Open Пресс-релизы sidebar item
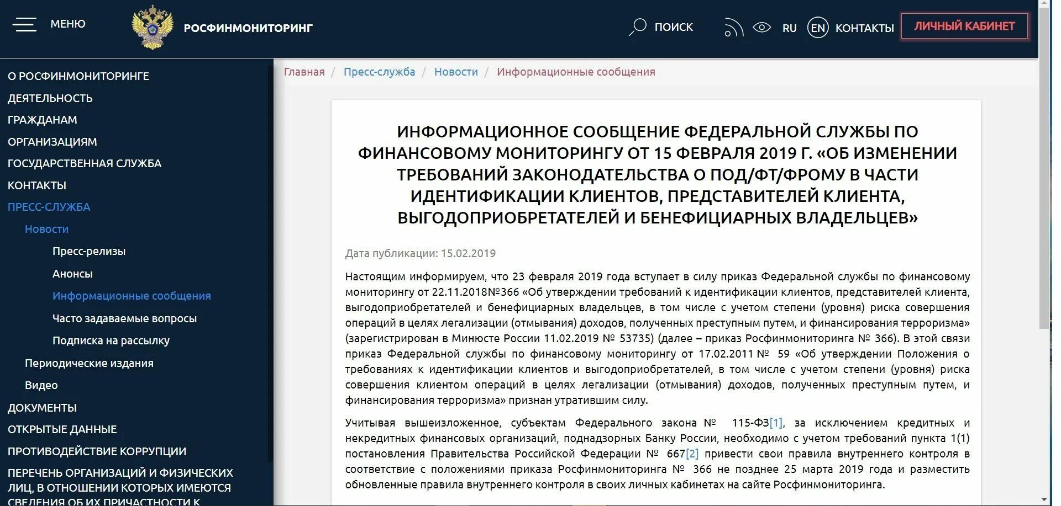The image size is (1061, 506). click(89, 251)
